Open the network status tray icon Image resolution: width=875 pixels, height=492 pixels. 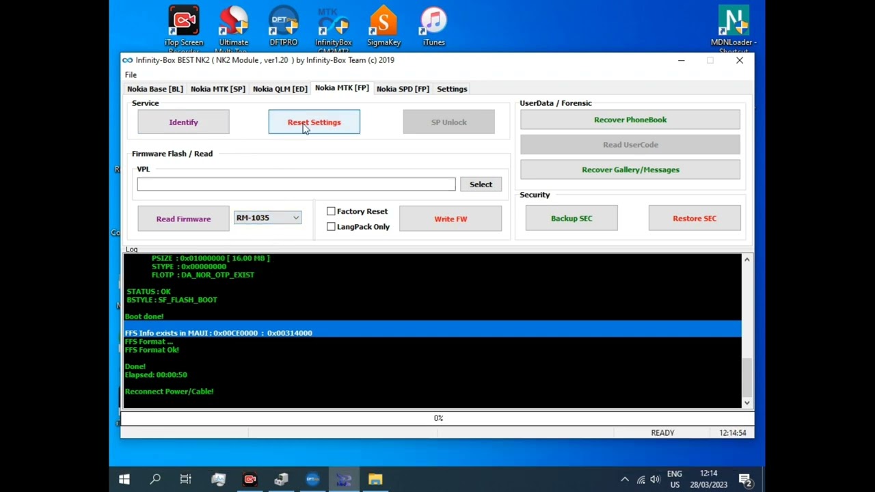[641, 480]
